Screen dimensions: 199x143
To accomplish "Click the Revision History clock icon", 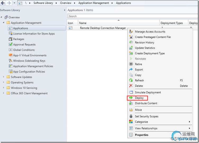I will coord(131,42).
